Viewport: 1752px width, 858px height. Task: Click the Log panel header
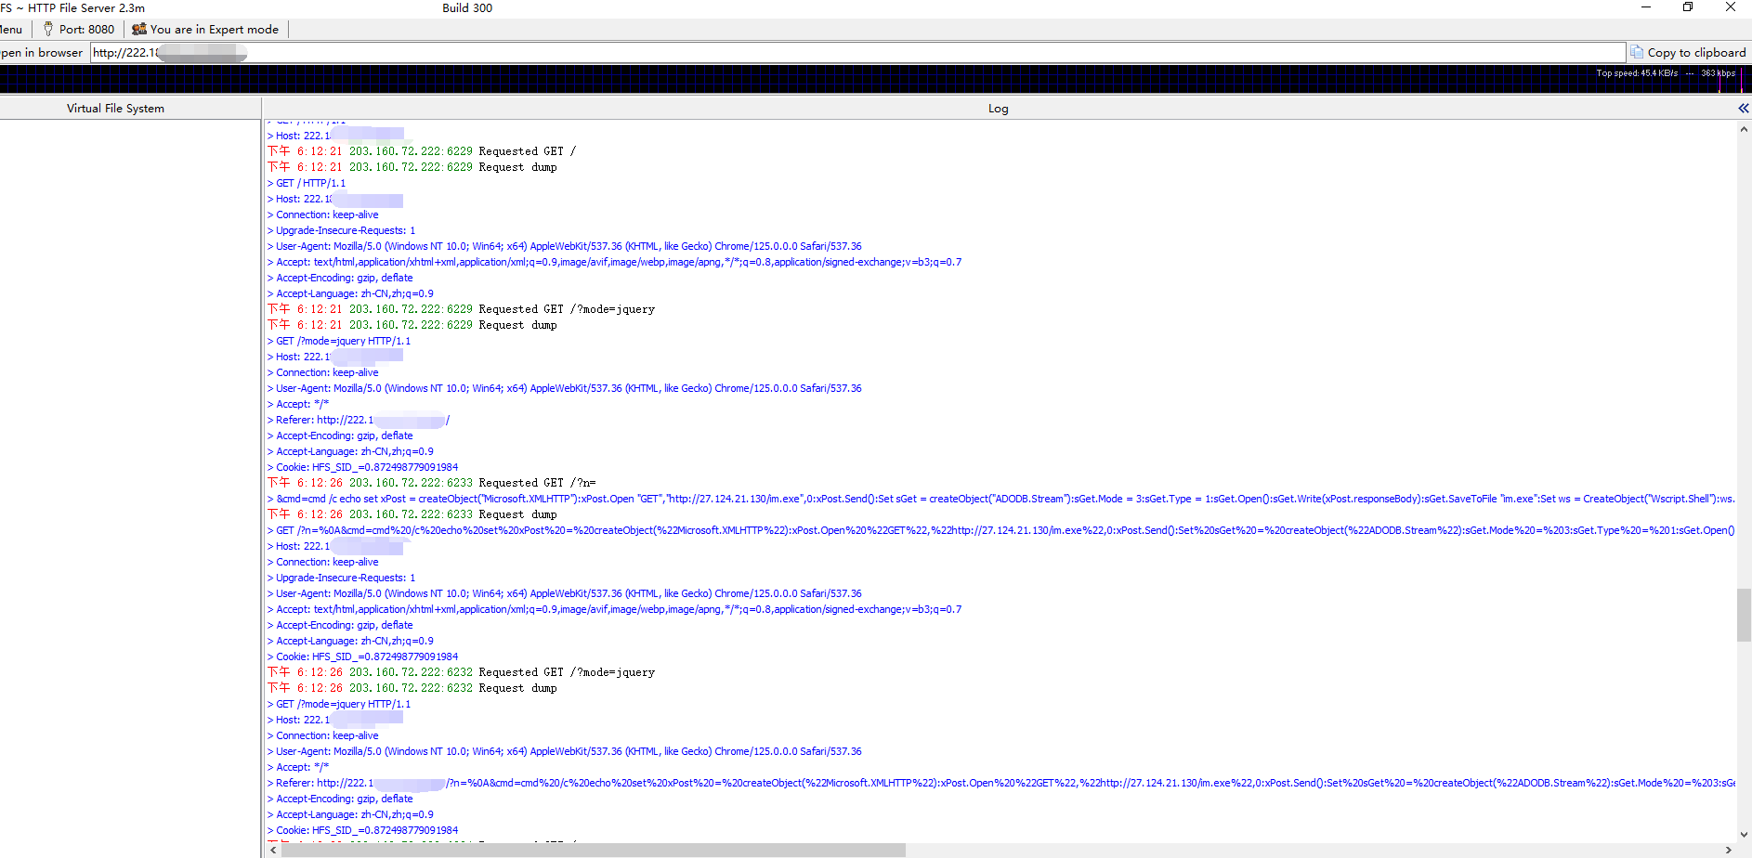[x=999, y=109]
